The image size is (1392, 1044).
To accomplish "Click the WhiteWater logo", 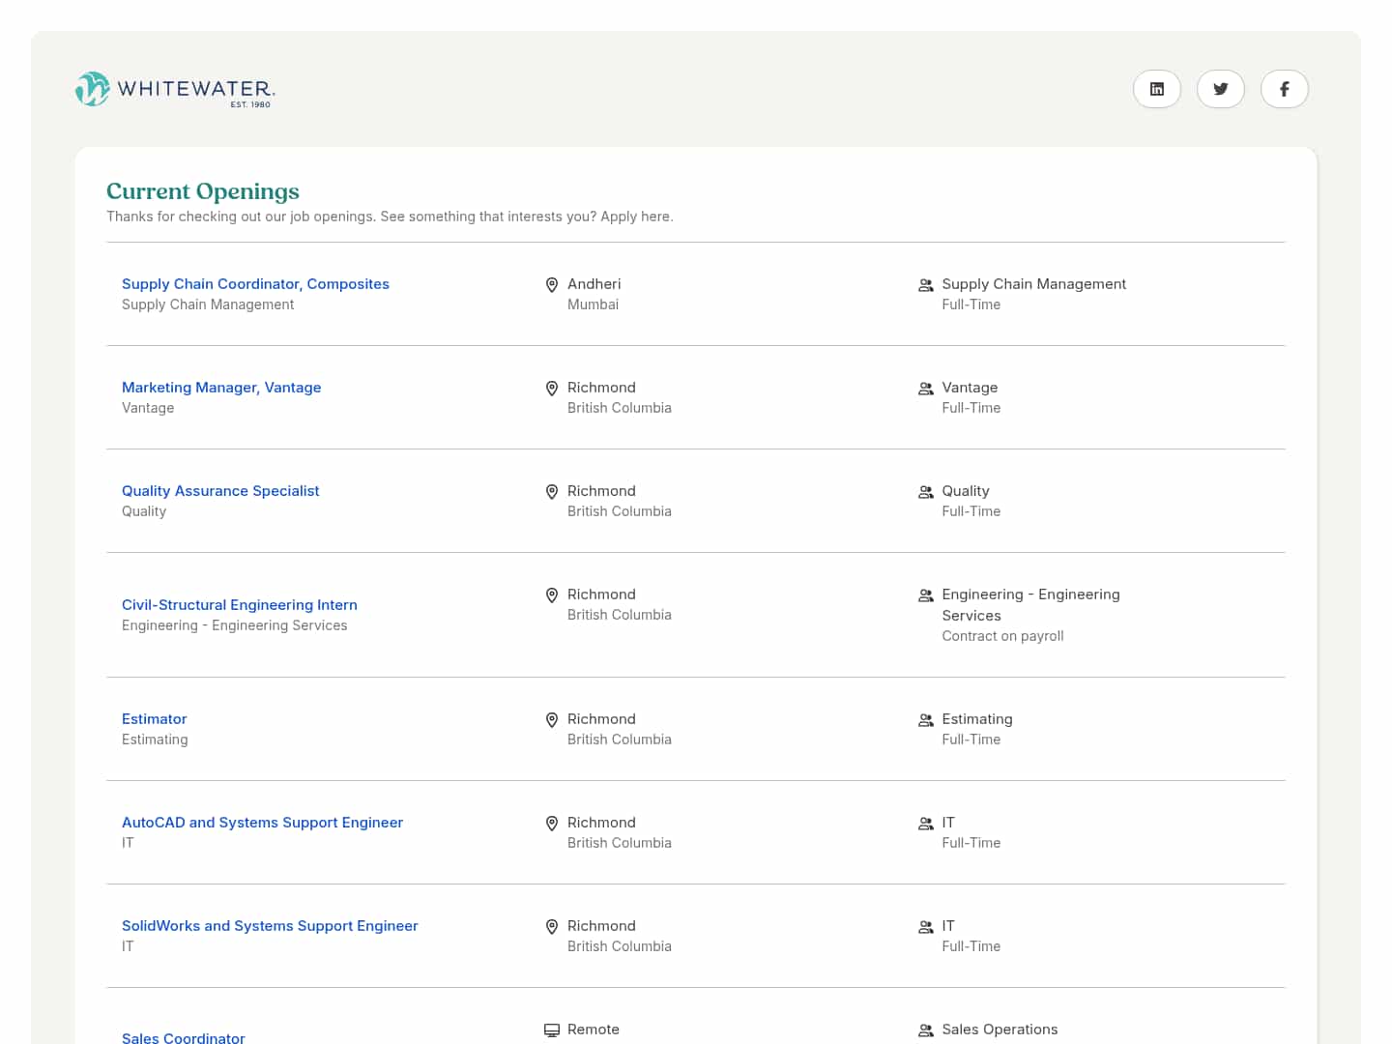I will (175, 89).
